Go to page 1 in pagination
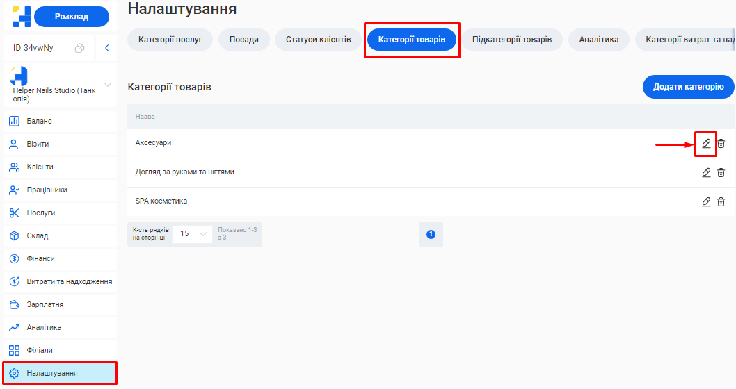This screenshot has height=389, width=736. click(x=431, y=234)
